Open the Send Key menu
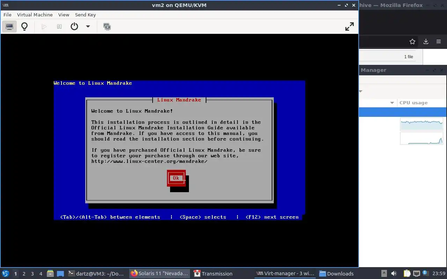 pyautogui.click(x=85, y=15)
